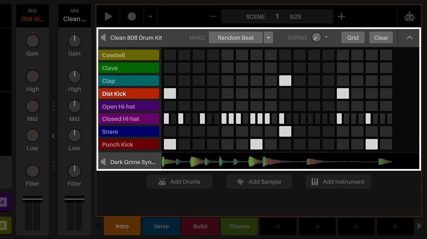Click the Dist Kick Mid knob
This screenshot has height=239, width=427.
(x=32, y=106)
